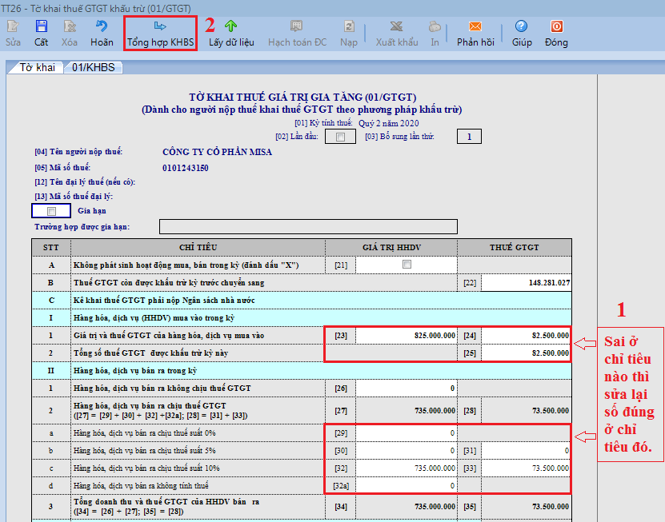The width and height of the screenshot is (665, 522).
Task: Toggle the [02] Lần đầu checkbox
Action: tap(340, 137)
